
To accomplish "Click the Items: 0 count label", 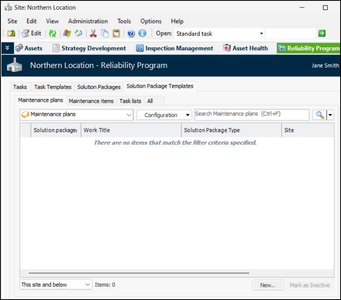I will tap(105, 285).
